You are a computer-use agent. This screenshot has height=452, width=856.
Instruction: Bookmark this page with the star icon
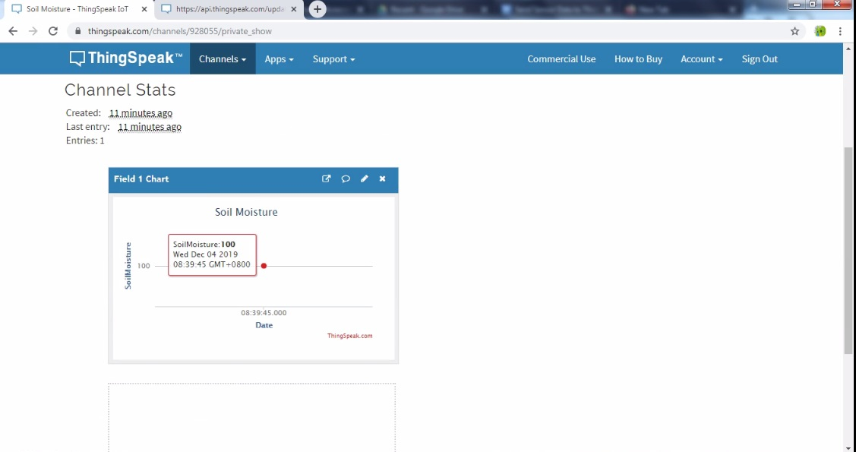[794, 31]
